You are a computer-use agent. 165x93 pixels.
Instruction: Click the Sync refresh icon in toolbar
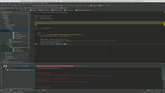[x=4, y=5]
